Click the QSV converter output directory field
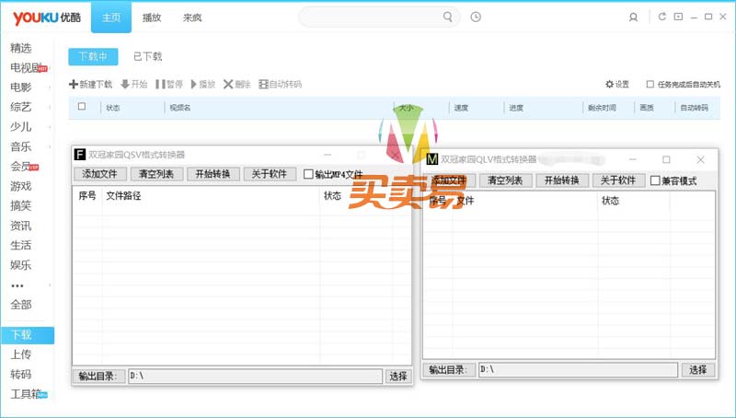This screenshot has width=736, height=418. click(255, 377)
